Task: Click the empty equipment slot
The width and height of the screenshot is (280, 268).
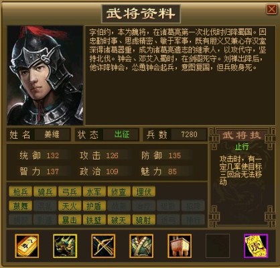Action: coord(218,246)
